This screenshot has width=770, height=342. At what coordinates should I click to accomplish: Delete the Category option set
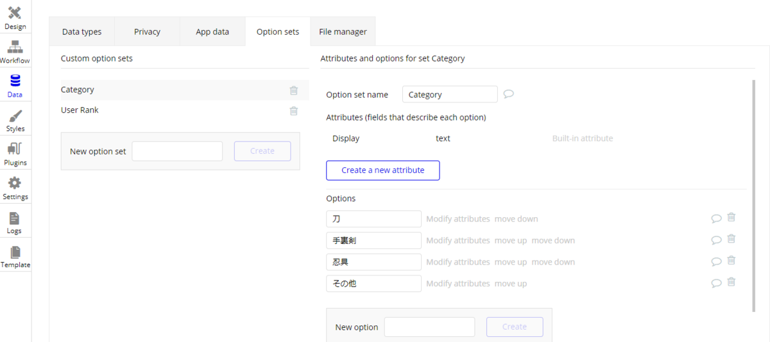coord(294,90)
